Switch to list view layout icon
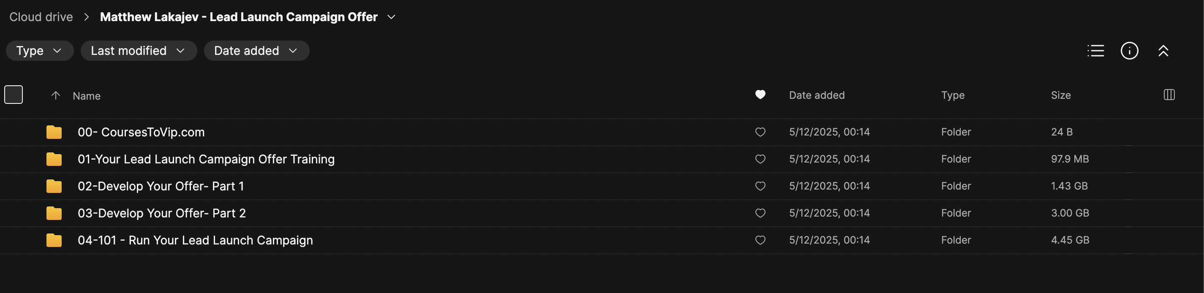This screenshot has height=293, width=1204. pyautogui.click(x=1095, y=51)
